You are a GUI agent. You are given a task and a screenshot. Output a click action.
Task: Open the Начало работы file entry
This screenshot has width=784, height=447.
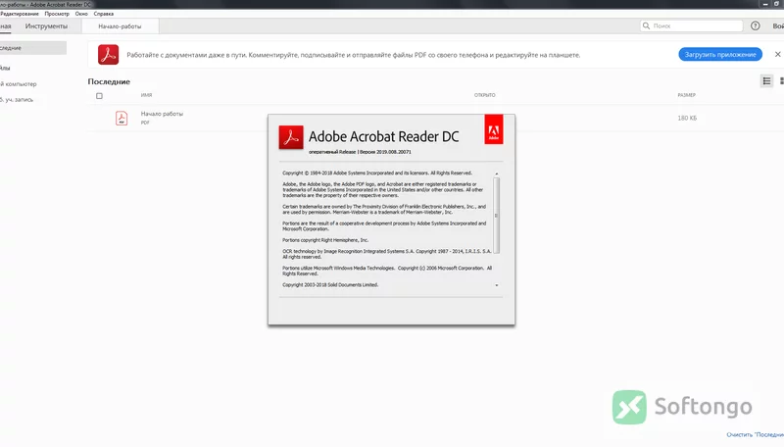pos(162,114)
